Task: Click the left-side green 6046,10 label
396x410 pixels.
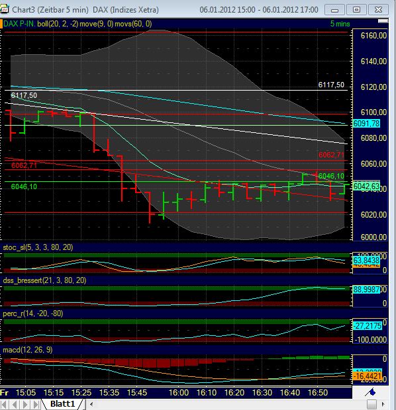Action: coord(24,186)
